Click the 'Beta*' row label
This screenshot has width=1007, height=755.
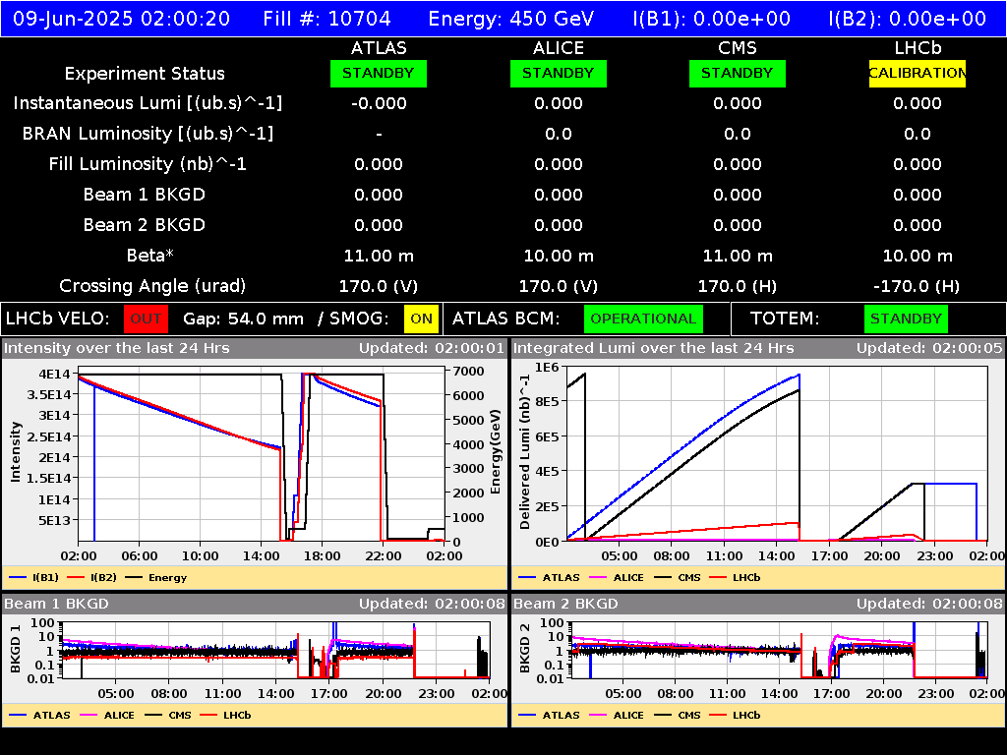tap(150, 256)
